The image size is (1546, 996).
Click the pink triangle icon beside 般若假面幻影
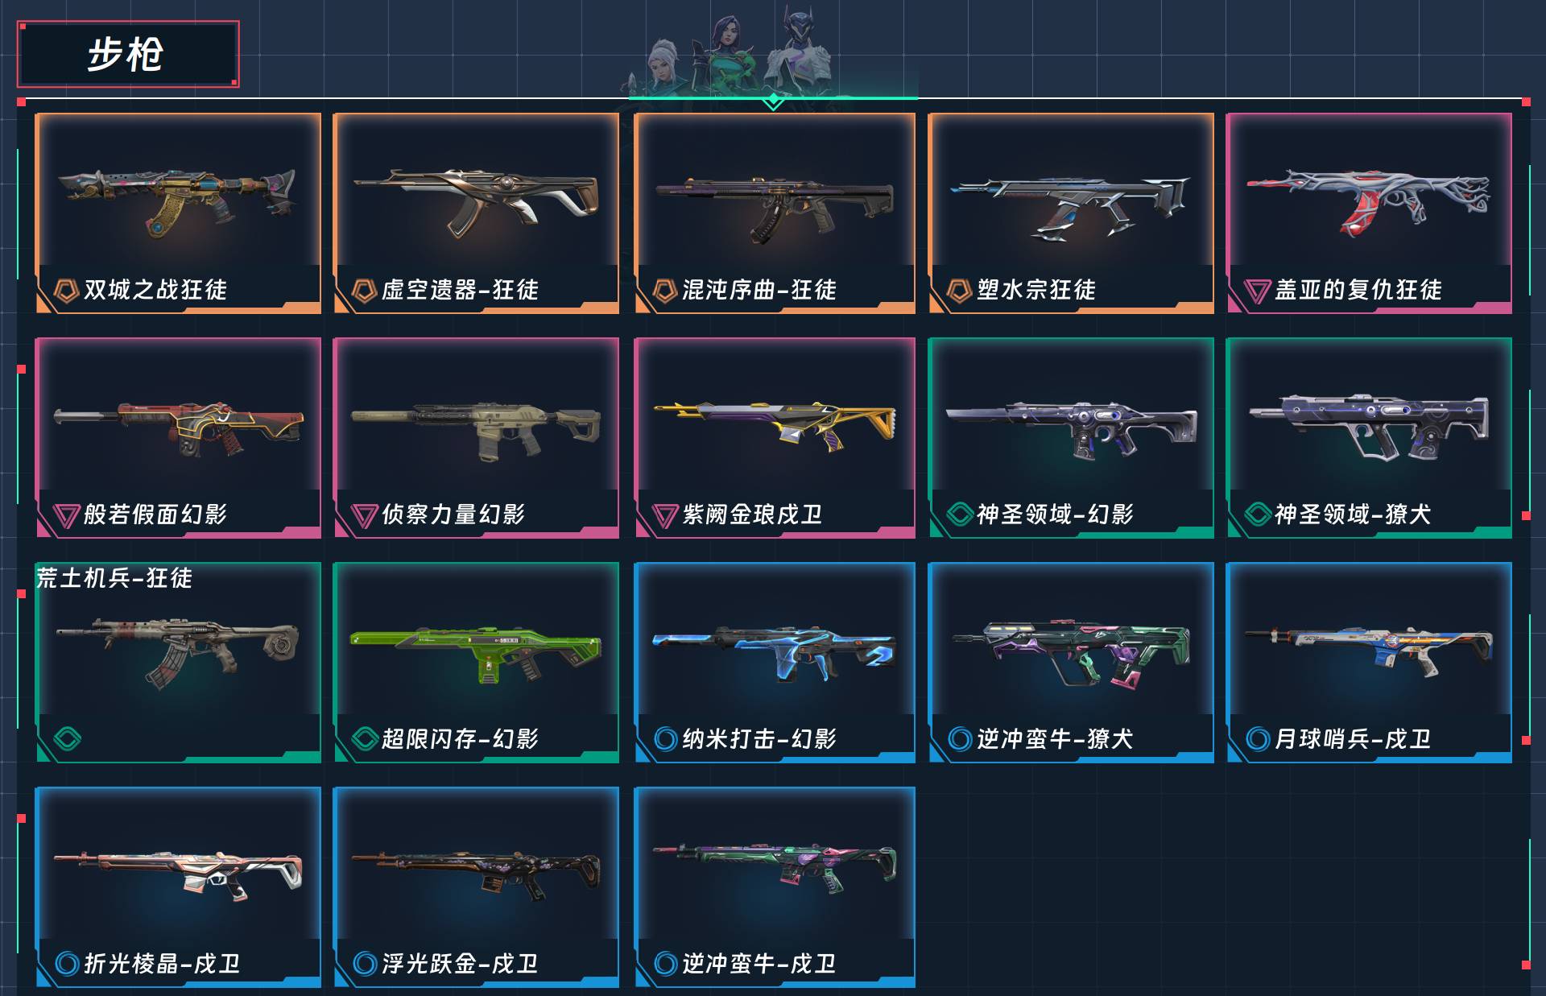(x=66, y=515)
